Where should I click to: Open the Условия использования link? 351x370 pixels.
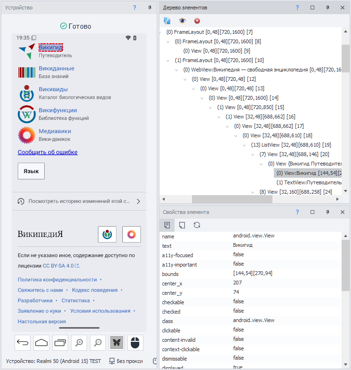[100, 311]
